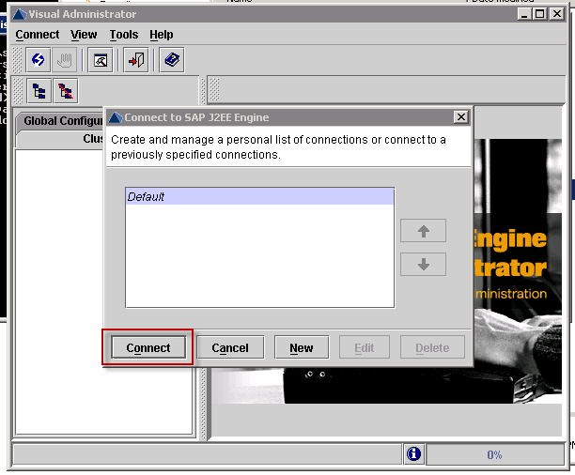This screenshot has width=575, height=475.
Task: Click the New button to add connection
Action: (302, 347)
